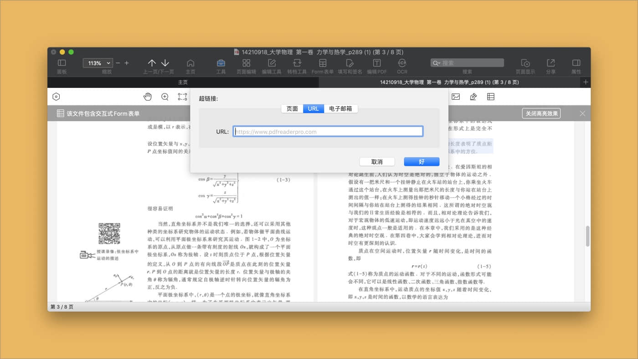Select the 页面 tab in hyperlink dialog

292,108
